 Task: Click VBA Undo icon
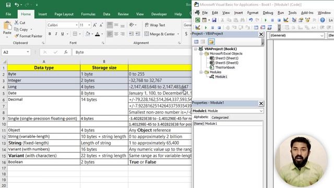[x=250, y=20]
